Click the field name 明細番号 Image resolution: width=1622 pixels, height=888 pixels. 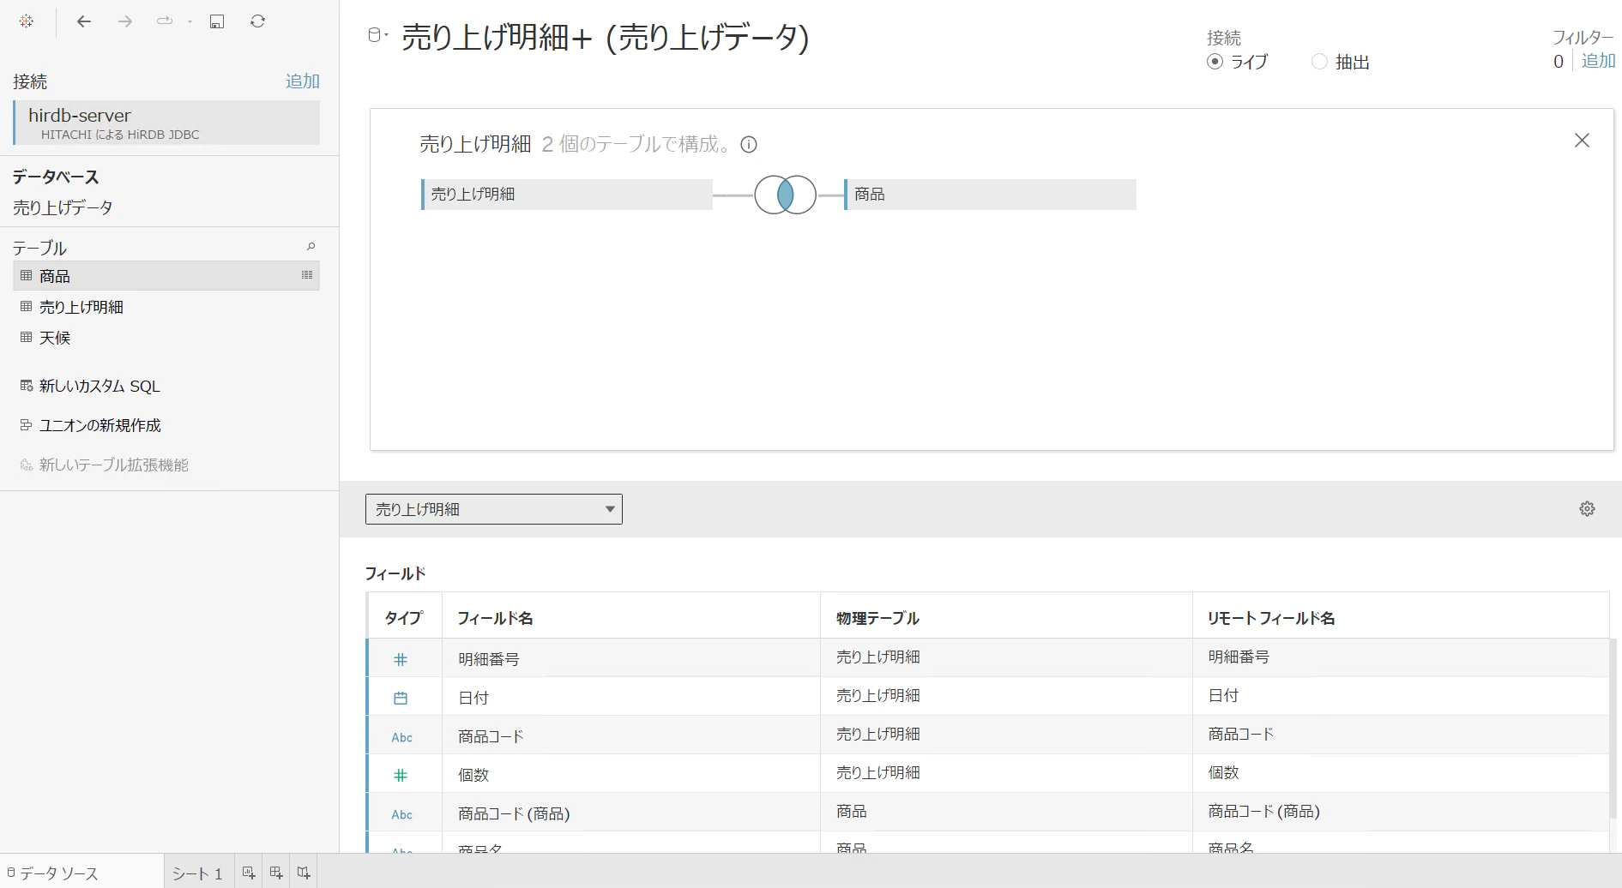pos(489,659)
